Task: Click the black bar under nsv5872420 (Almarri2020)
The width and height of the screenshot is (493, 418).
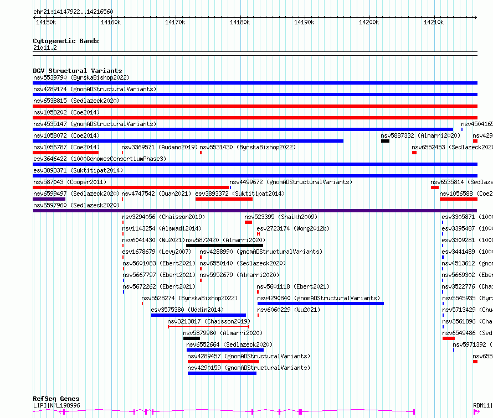Action: [224, 245]
